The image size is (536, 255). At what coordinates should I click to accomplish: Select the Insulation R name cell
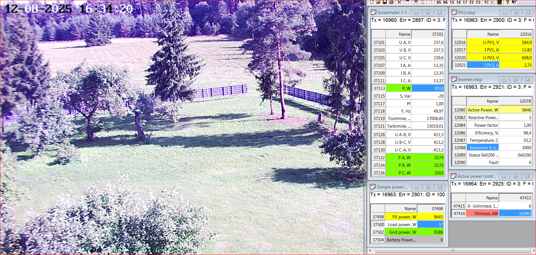[x=482, y=147]
